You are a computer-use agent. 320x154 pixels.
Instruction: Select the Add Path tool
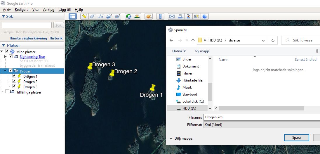[x=101, y=16]
